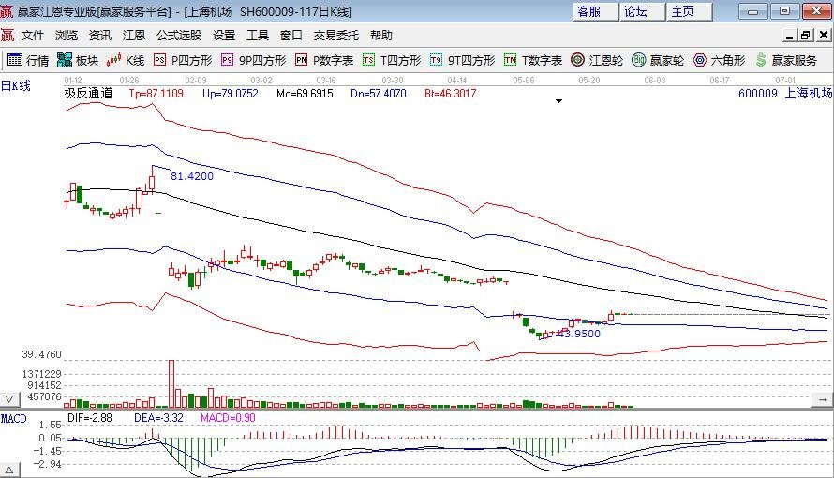Screen dimensions: 834x478
Task: Open 赢家服务 from the toolbar
Action: click(786, 60)
